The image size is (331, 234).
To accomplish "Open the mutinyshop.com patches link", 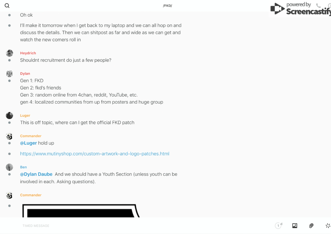I will tap(95, 154).
